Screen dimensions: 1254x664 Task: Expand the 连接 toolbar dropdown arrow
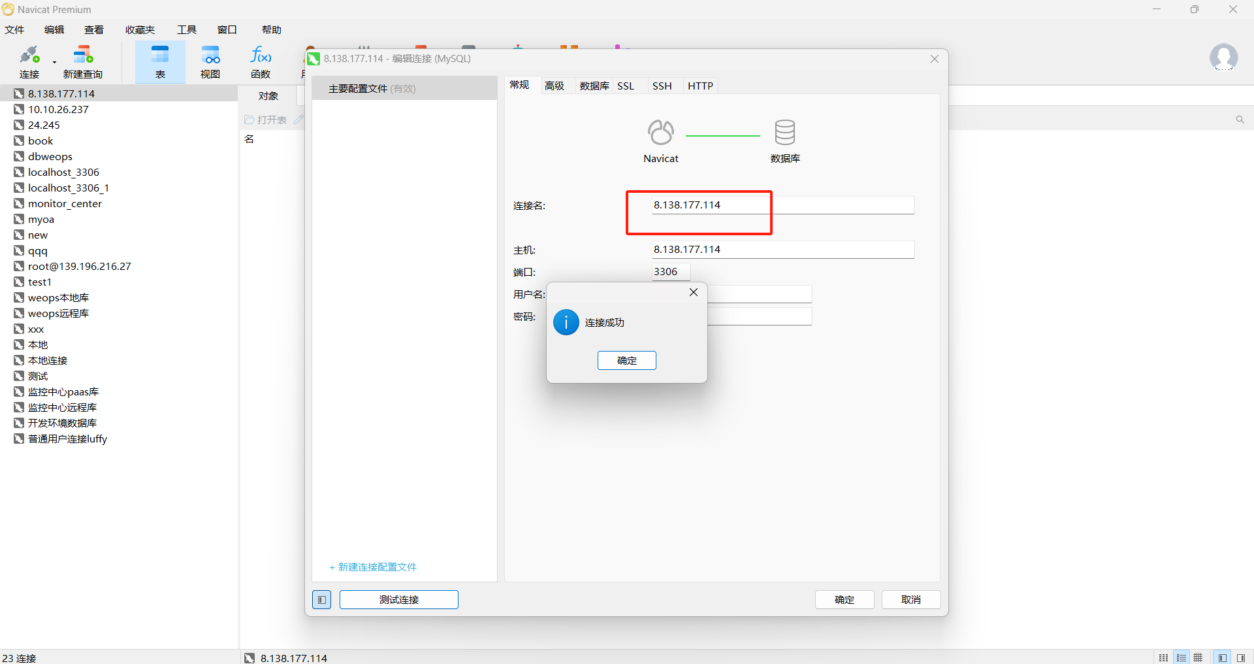(x=55, y=62)
